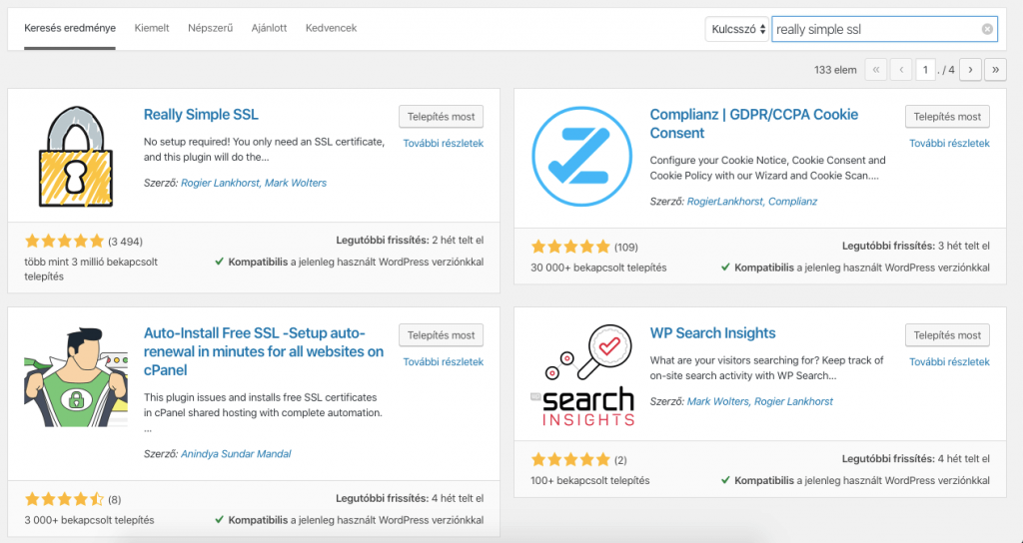
Task: Click the 100+ bekapcsolt telepítés text
Action: coord(589,480)
